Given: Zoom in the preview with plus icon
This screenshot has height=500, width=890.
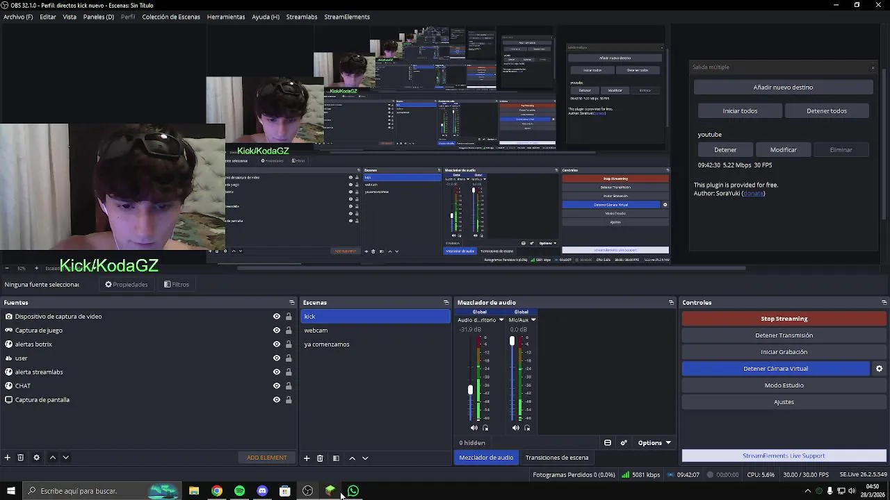Looking at the screenshot, I should coord(36,268).
